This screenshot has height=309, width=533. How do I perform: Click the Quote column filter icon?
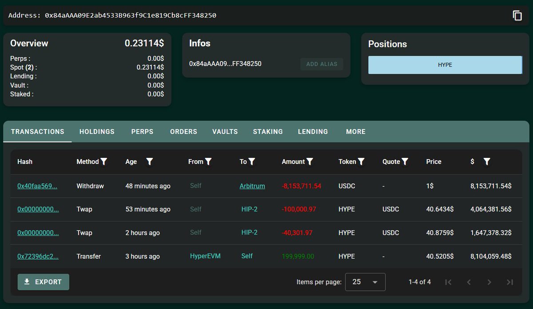(405, 162)
